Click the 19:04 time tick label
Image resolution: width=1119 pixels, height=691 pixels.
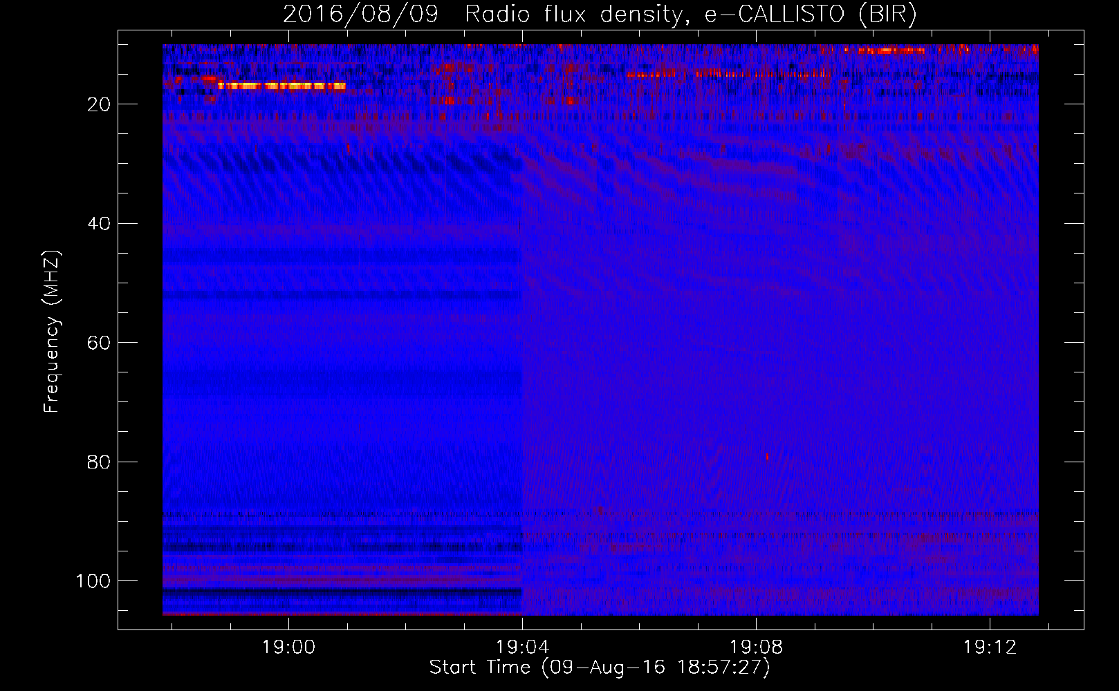[523, 647]
